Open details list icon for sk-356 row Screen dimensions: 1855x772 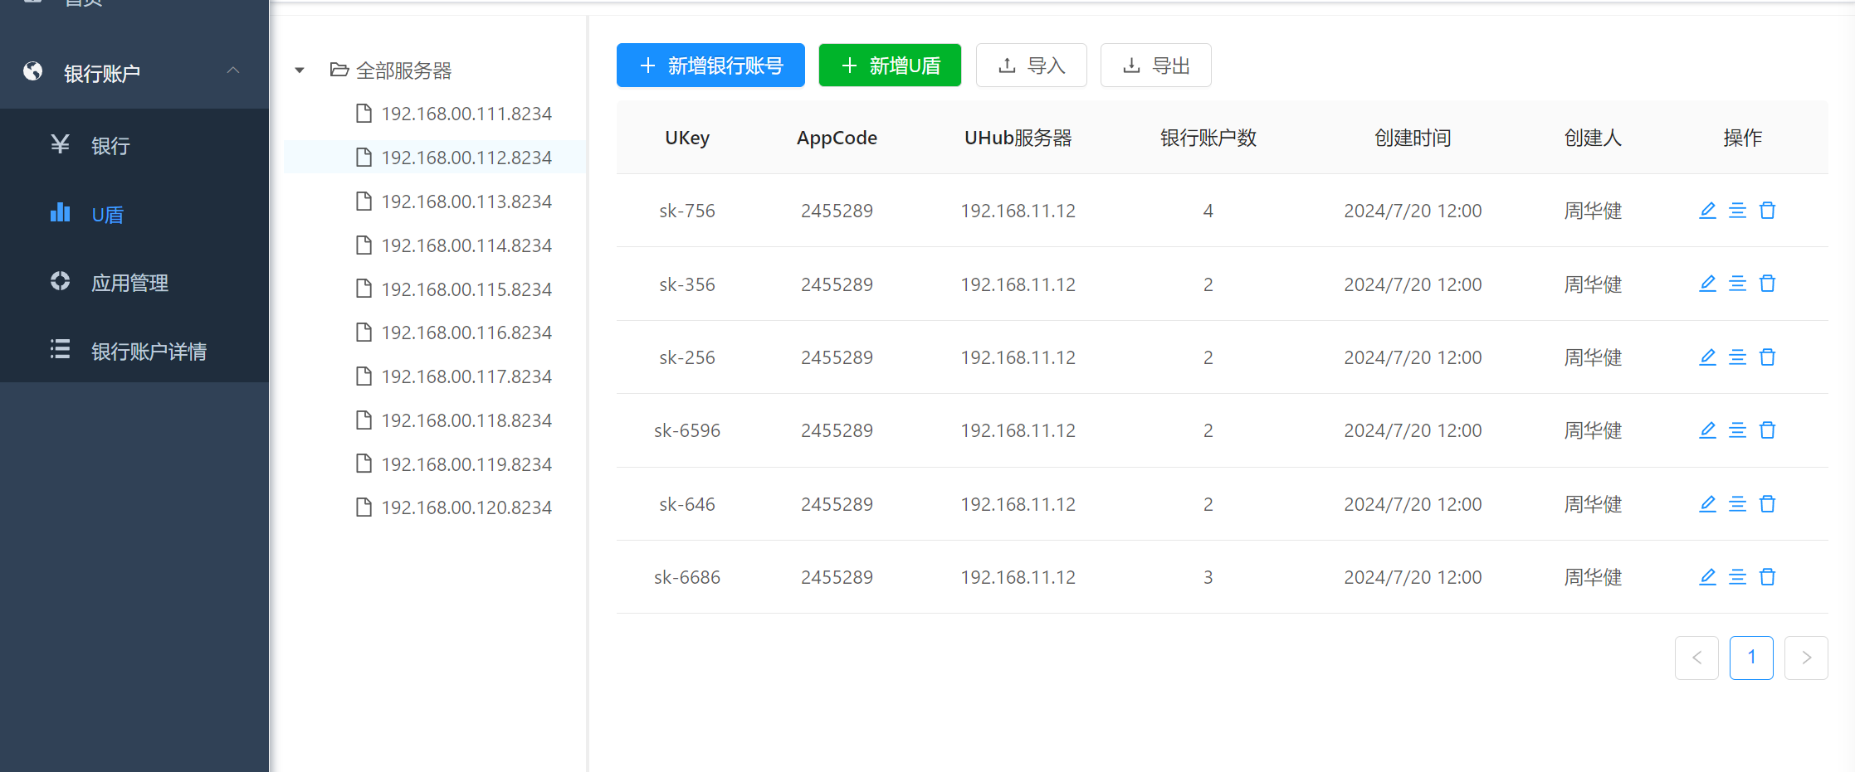[x=1737, y=284]
